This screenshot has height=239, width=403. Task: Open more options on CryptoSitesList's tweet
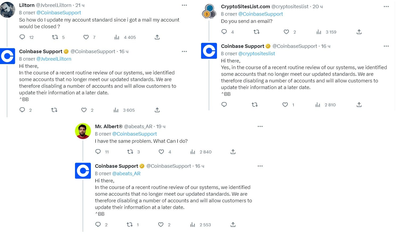[386, 7]
